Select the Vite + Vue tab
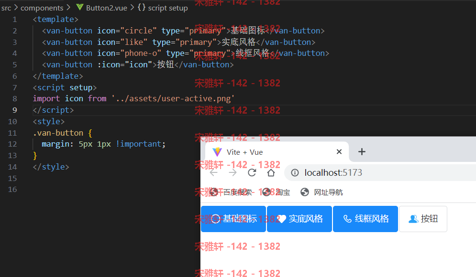Image resolution: width=476 pixels, height=277 pixels. click(277, 152)
